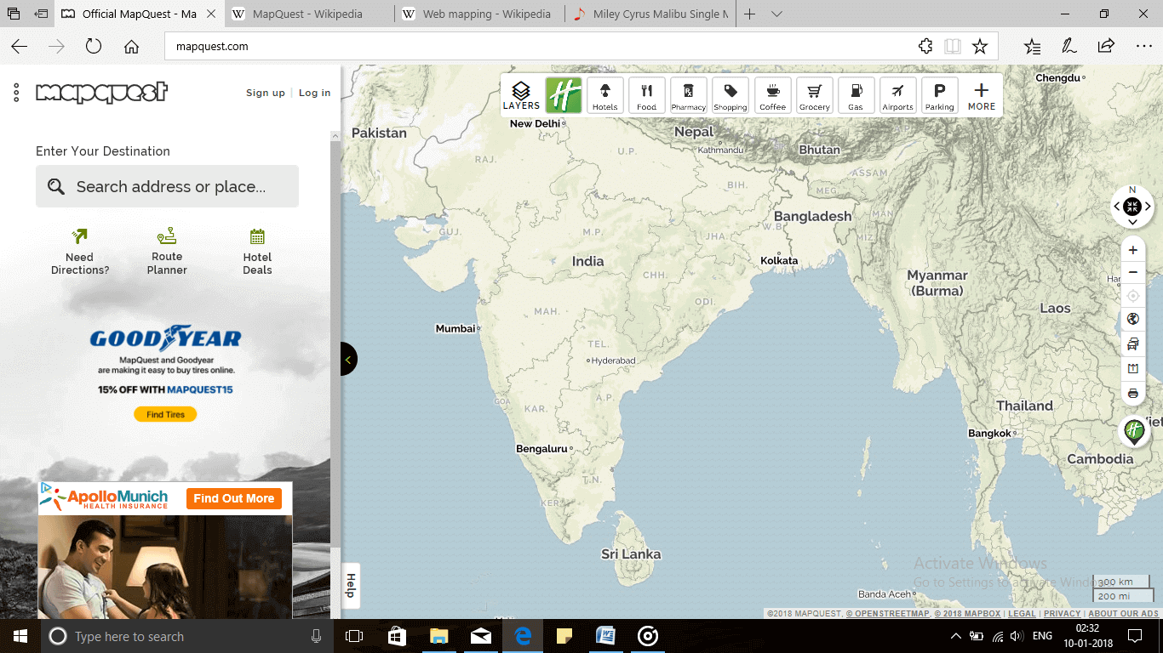Show Pharmacy locations on the map
The width and height of the screenshot is (1163, 653).
click(x=688, y=95)
